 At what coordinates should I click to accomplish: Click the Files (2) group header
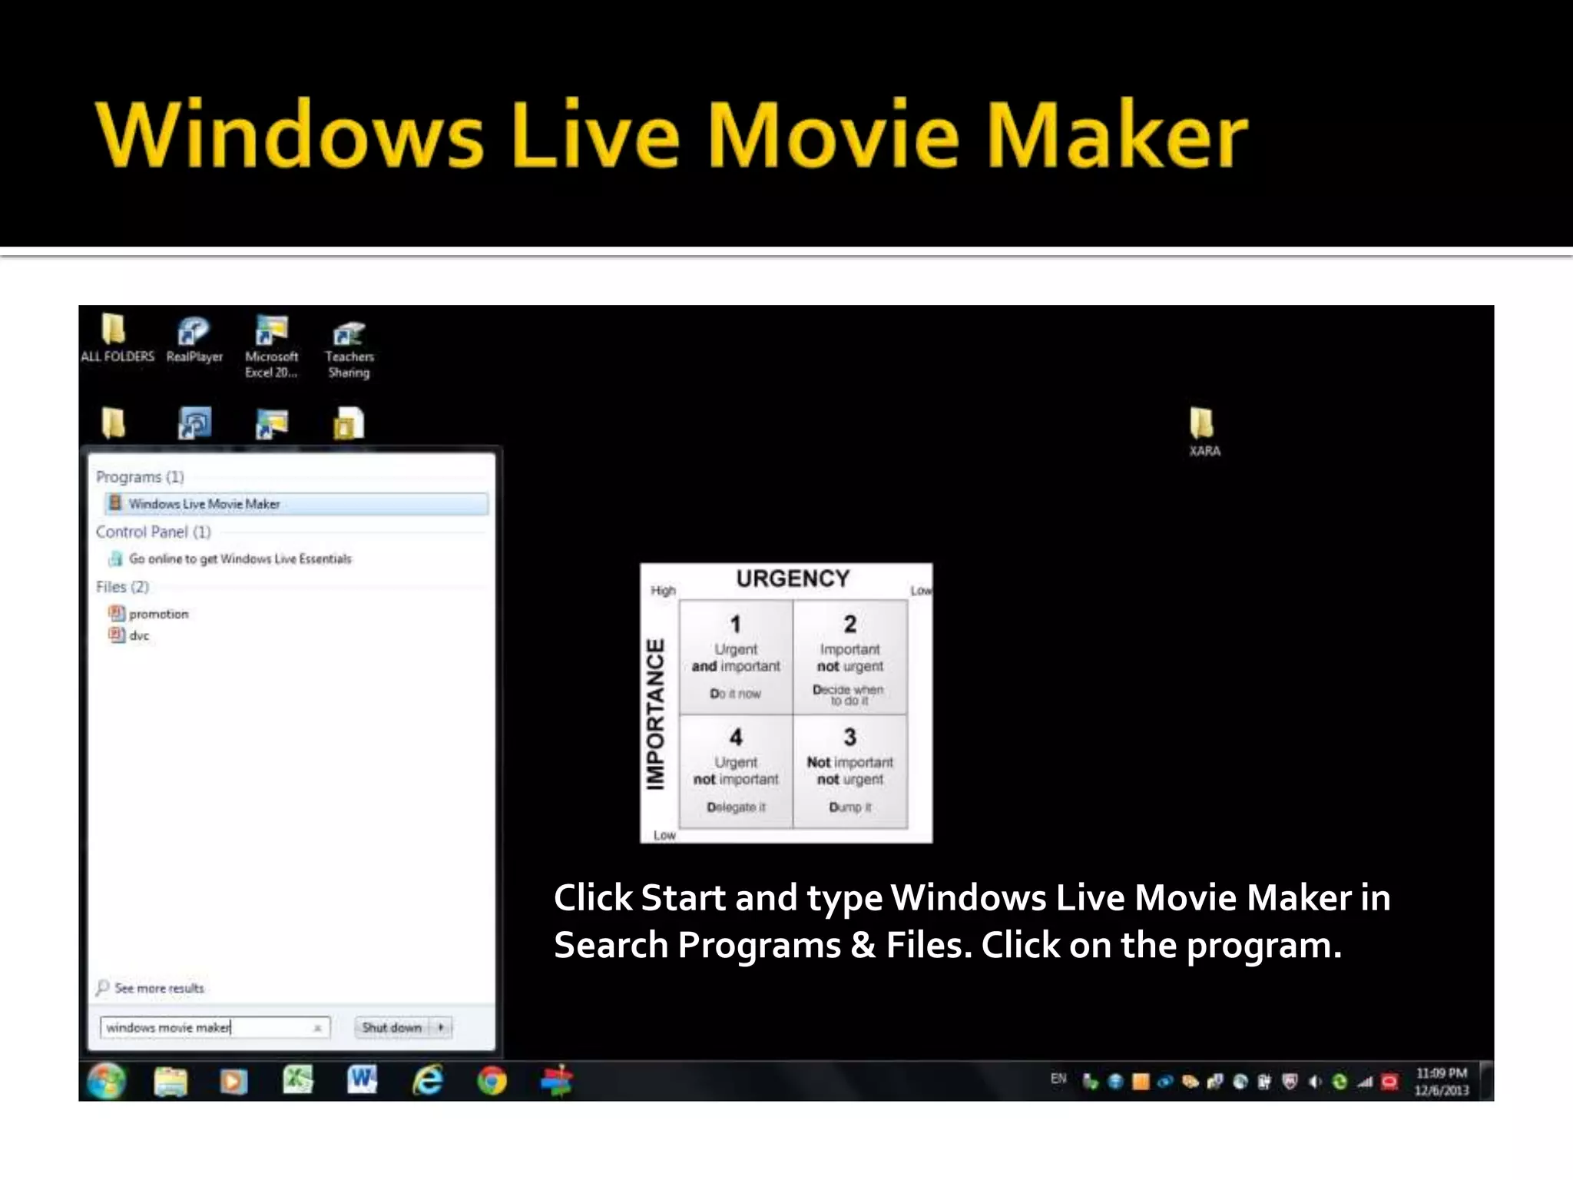pyautogui.click(x=122, y=587)
